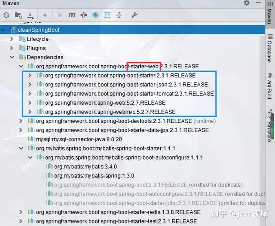Click library icon of mybatis-spring:1.3.0
Viewport: 275px width, 226px height.
(x=49, y=175)
